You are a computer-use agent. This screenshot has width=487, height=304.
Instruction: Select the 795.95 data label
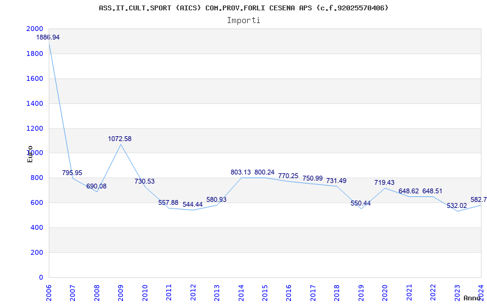click(x=72, y=173)
